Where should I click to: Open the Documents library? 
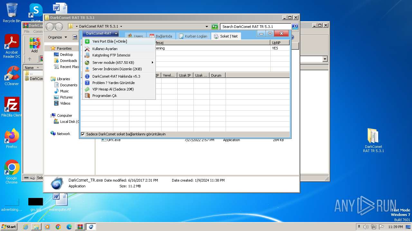coord(69,85)
